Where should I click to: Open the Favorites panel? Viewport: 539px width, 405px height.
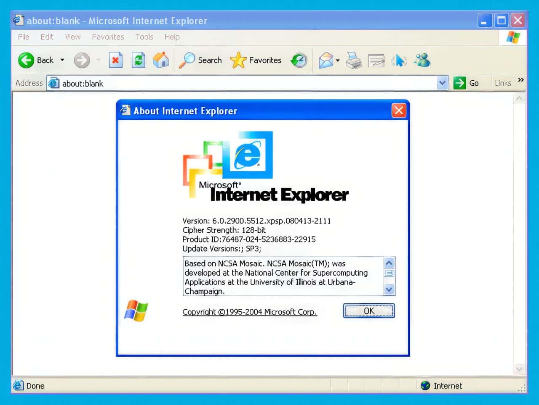click(x=256, y=60)
